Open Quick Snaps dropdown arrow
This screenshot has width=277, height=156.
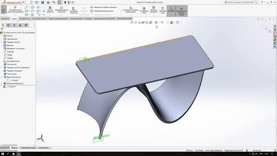point(154,15)
